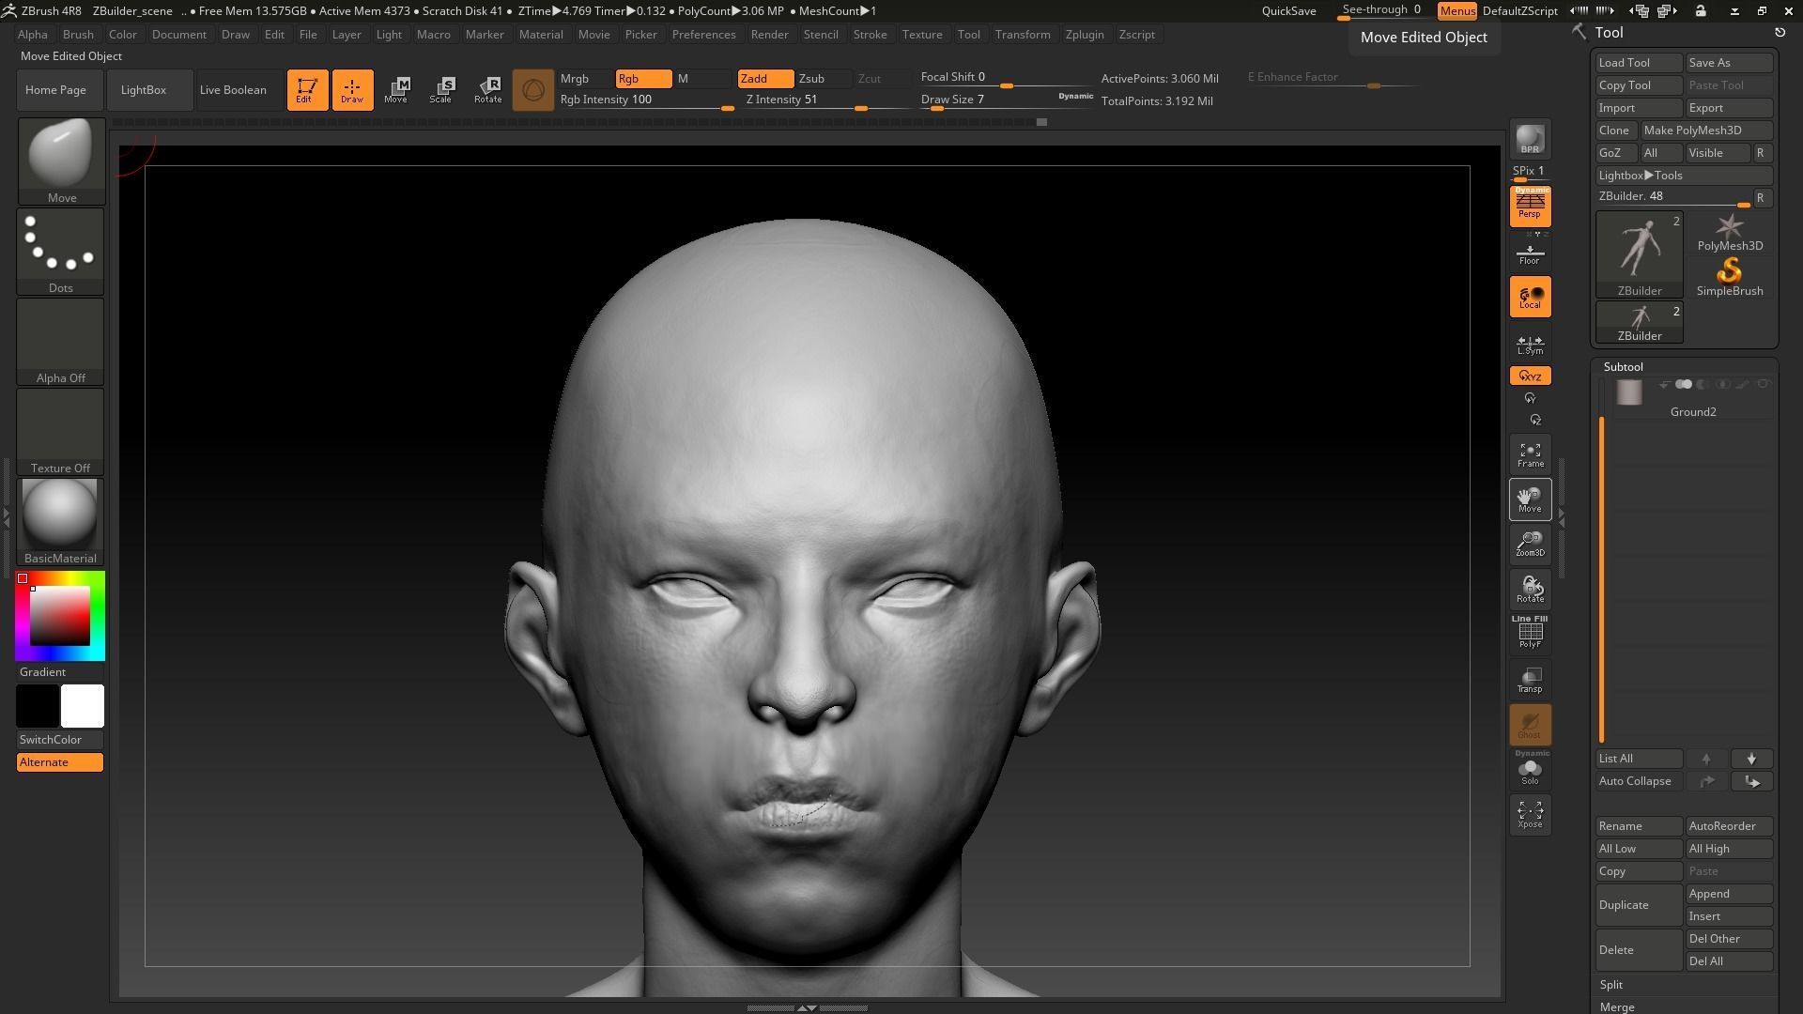This screenshot has height=1014, width=1803.
Task: Click the Duplicate subtool button
Action: point(1640,905)
